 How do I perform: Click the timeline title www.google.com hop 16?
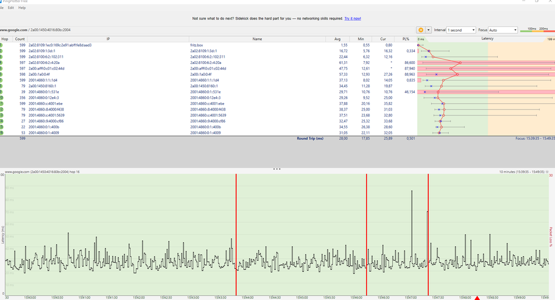pyautogui.click(x=42, y=172)
